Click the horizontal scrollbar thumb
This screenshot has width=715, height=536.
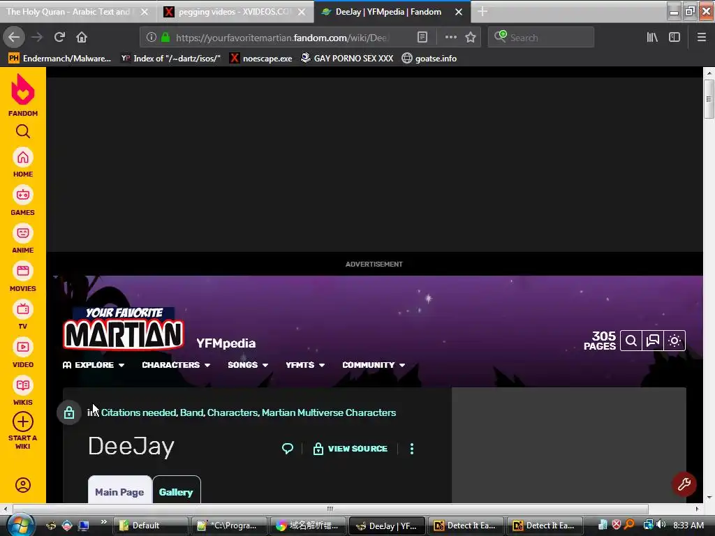(x=330, y=509)
